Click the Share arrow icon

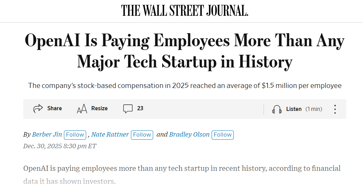coord(38,109)
